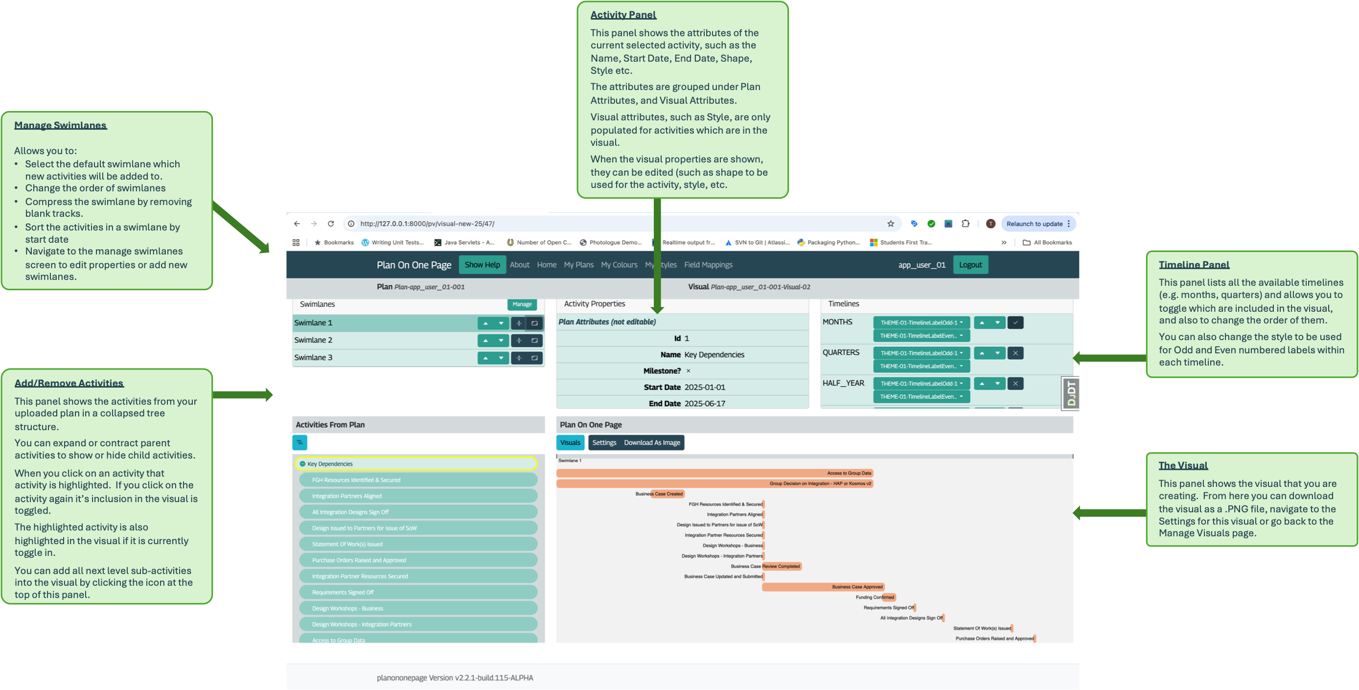Move Swimlane 3 up using the up arrow
Screen dimensions: 1359x690
(485, 358)
